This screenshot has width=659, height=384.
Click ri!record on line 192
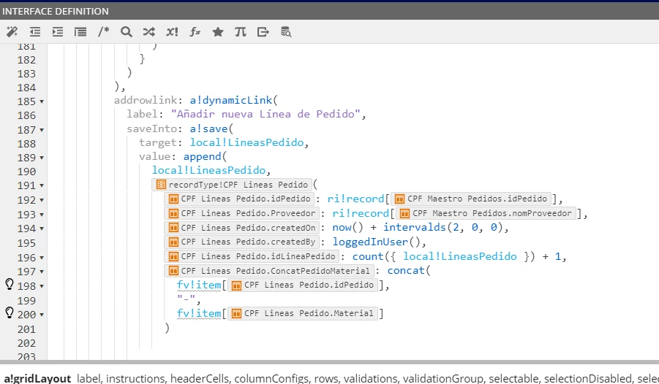tap(355, 199)
